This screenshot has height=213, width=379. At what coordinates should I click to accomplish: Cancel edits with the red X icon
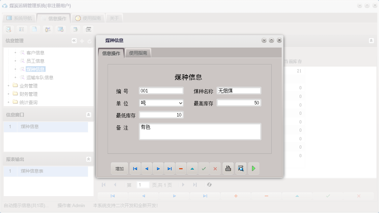(x=215, y=169)
